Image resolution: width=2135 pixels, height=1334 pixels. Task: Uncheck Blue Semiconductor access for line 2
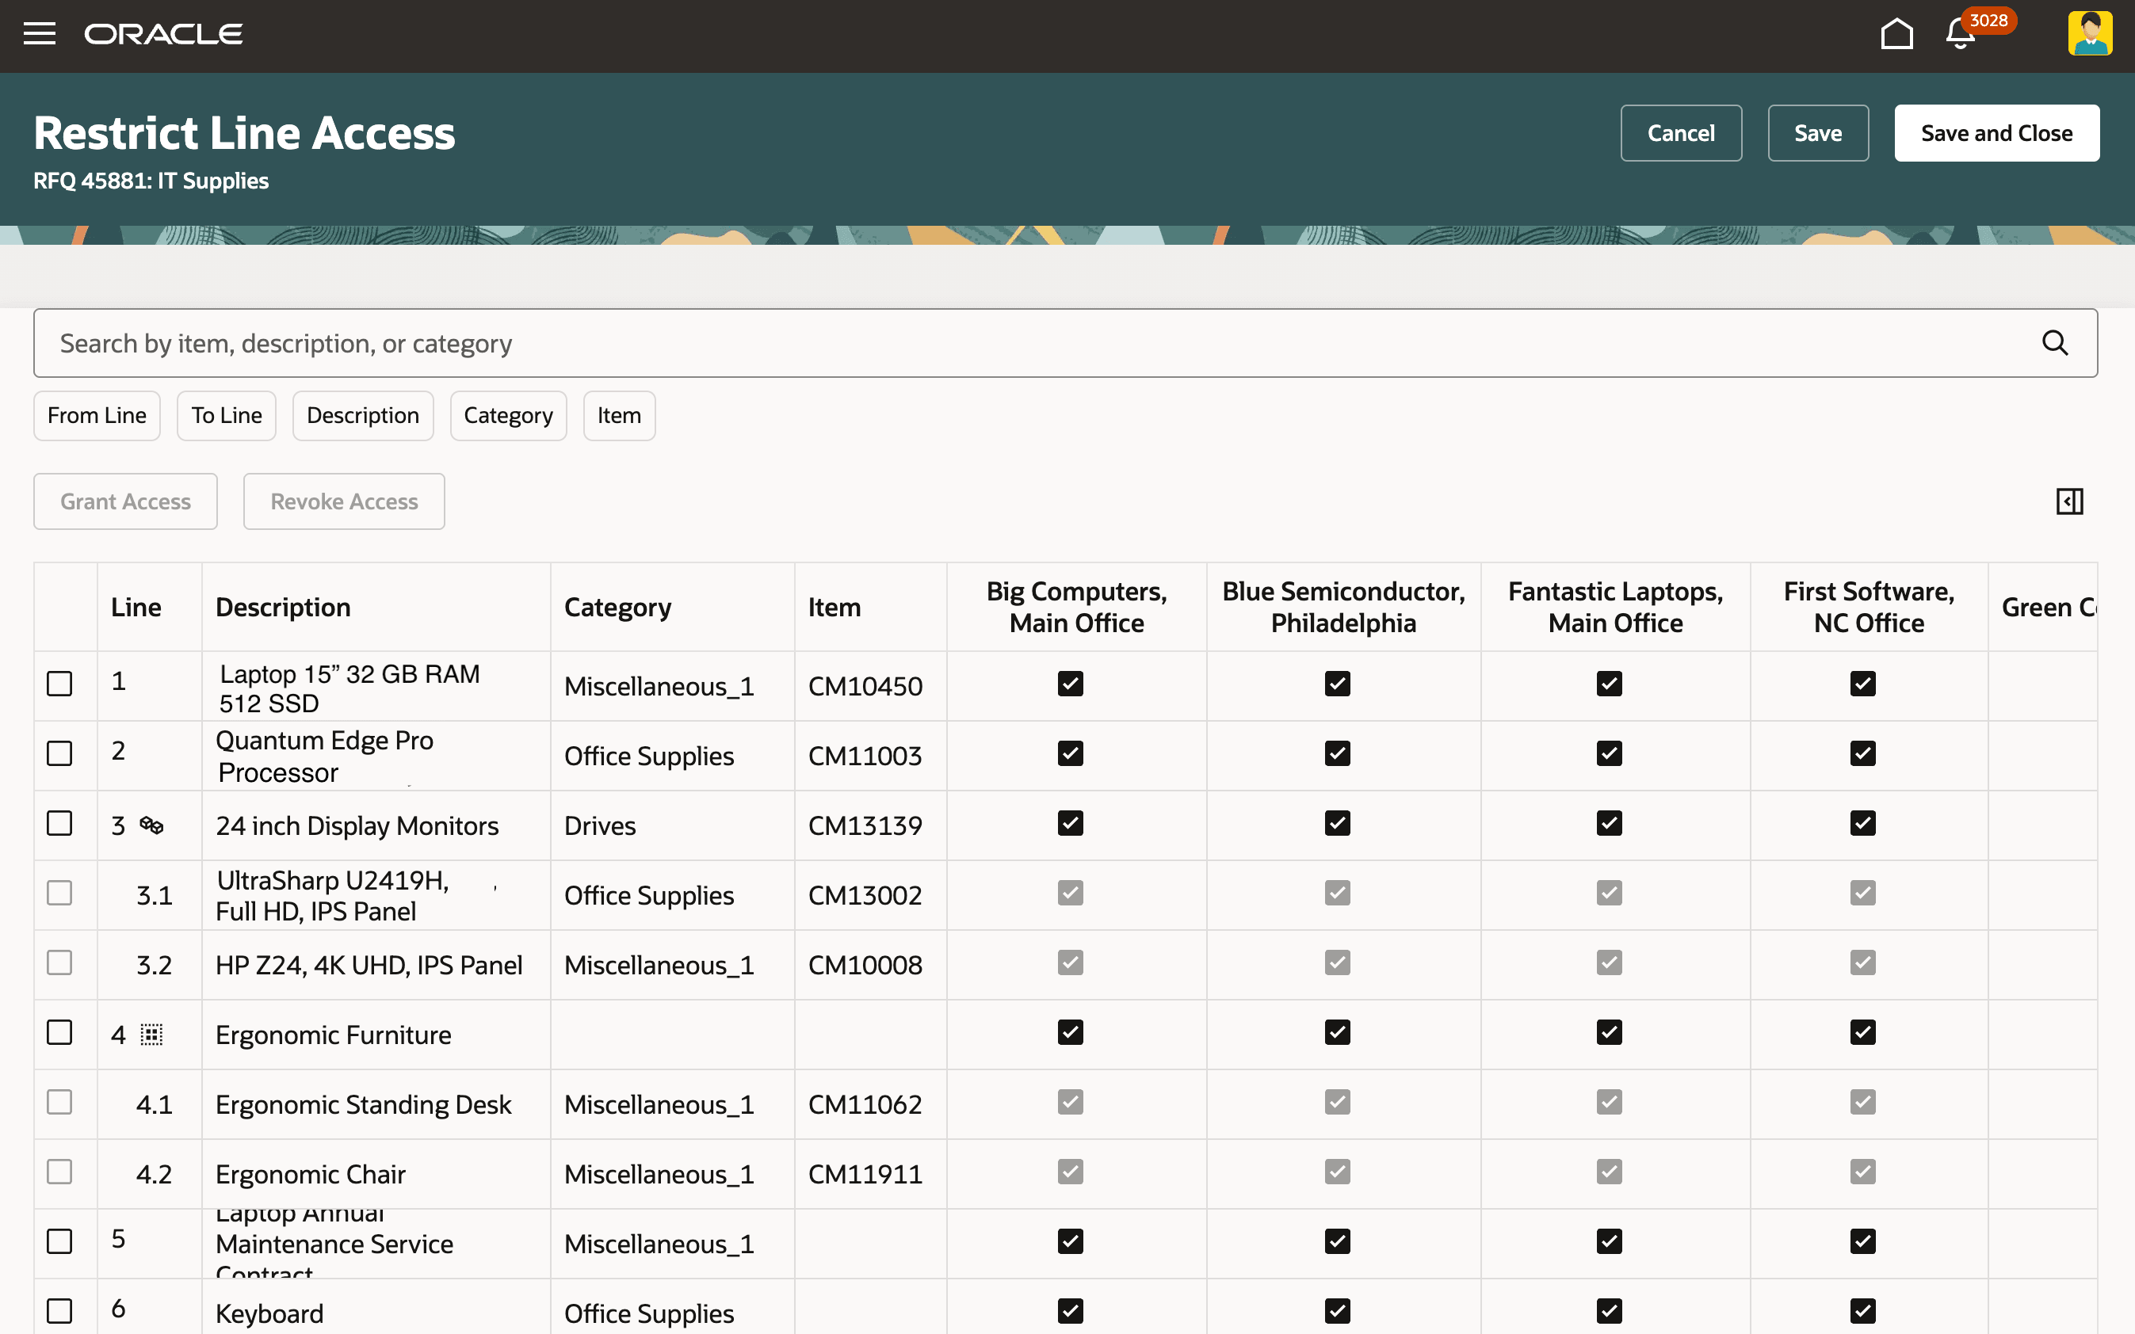pos(1337,753)
